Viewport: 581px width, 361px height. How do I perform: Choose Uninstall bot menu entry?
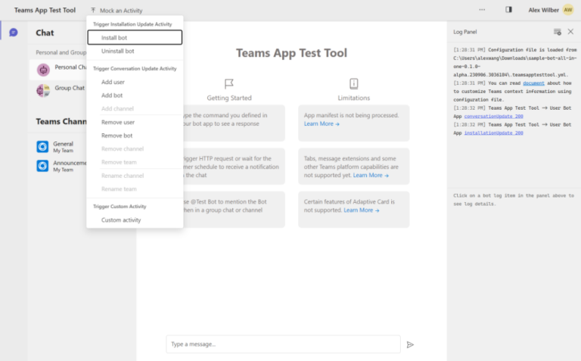(118, 51)
